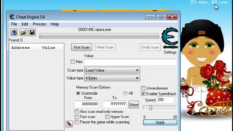Open Settings under the logo
233x131 pixels.
(x=170, y=52)
